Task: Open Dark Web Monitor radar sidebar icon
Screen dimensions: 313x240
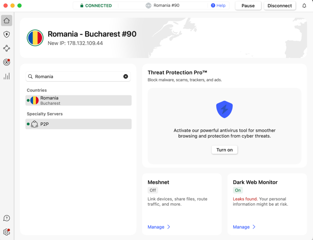Action: pos(7,62)
